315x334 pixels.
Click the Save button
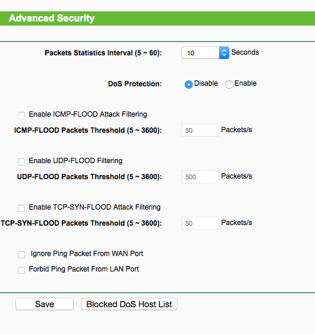click(x=45, y=304)
